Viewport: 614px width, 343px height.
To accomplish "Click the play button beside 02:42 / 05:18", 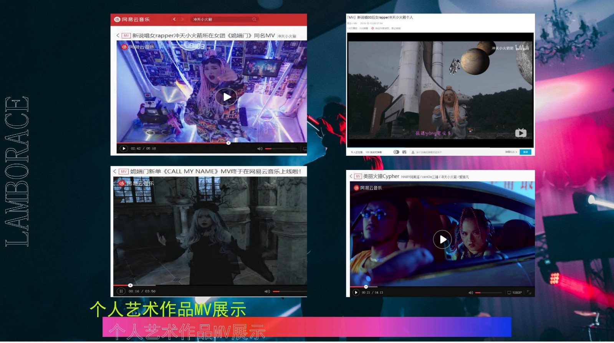I will pyautogui.click(x=124, y=148).
